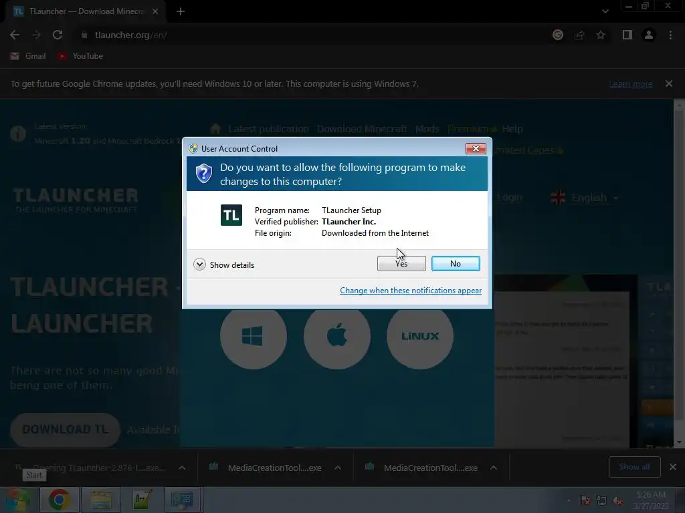This screenshot has height=513, width=685.
Task: Click the TLauncher site logo
Action: [76, 200]
